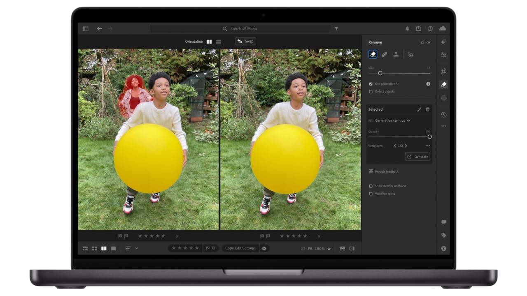Open Fill Generative remove dropdown
The height and width of the screenshot is (296, 527).
pos(392,120)
